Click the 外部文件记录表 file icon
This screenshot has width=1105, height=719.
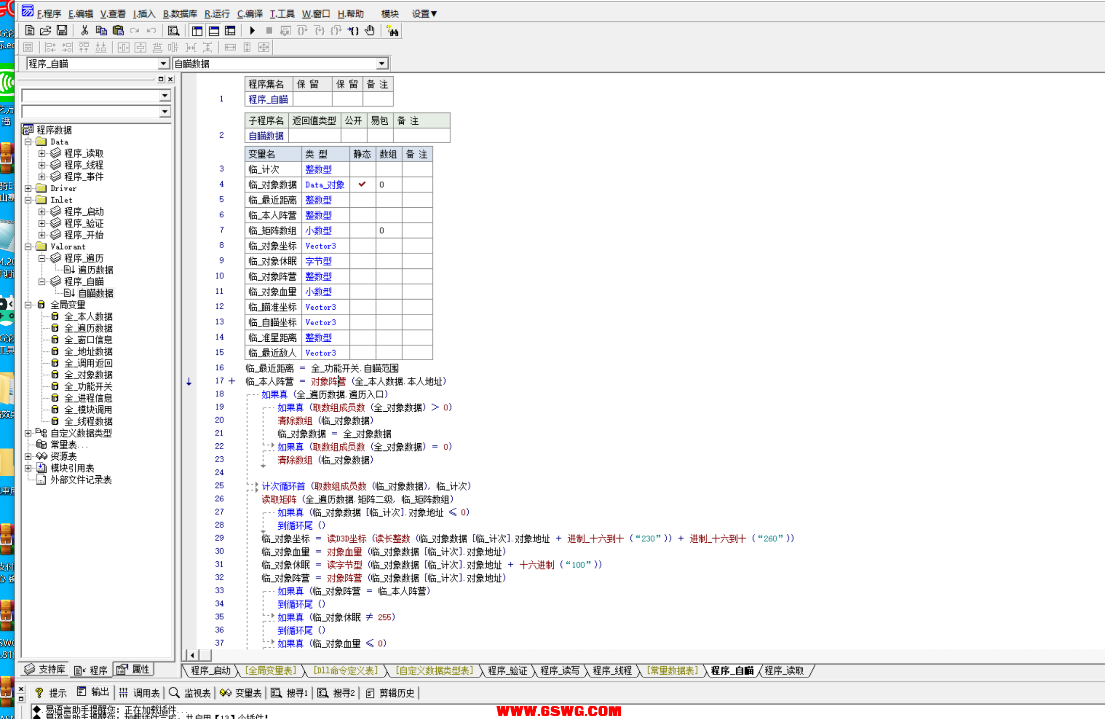[x=42, y=480]
